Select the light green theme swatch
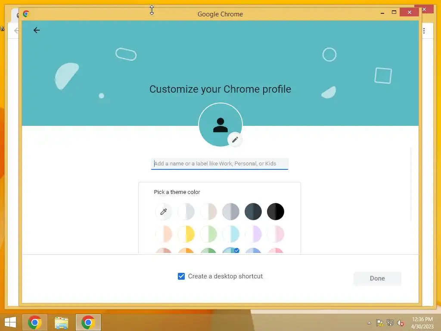Screen dimensions: 441x331 coord(208,234)
